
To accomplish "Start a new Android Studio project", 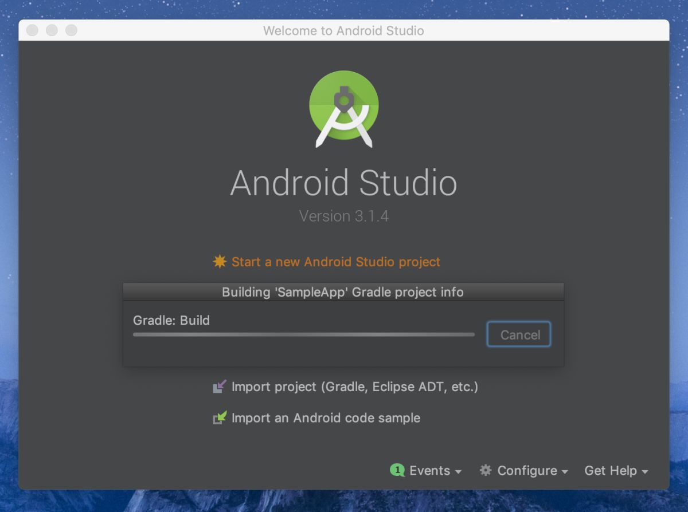I will [x=336, y=262].
